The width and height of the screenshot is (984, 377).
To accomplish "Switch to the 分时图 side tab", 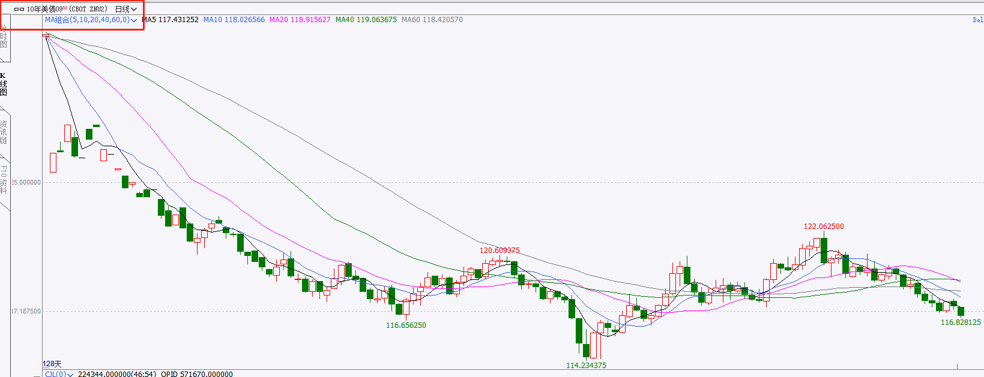I will pyautogui.click(x=4, y=37).
